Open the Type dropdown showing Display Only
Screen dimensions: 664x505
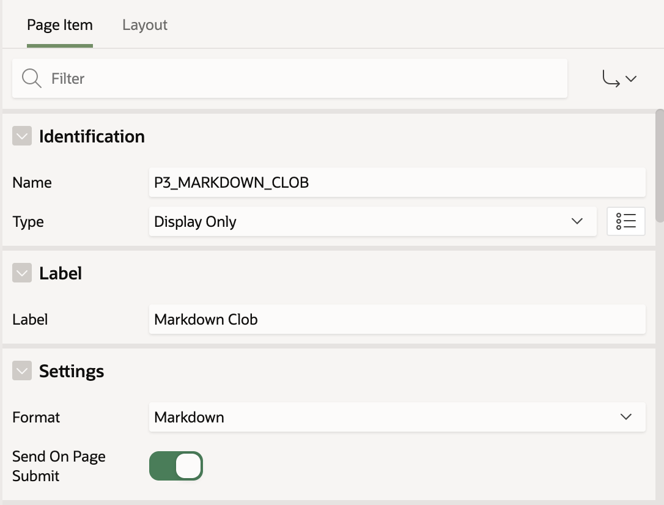pos(372,221)
